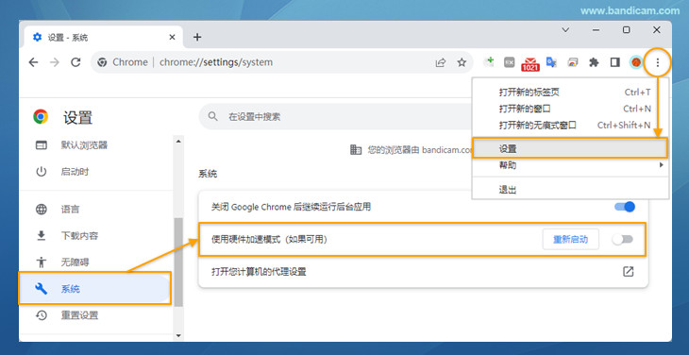The image size is (689, 355).
Task: Click the share page icon
Action: tap(440, 62)
